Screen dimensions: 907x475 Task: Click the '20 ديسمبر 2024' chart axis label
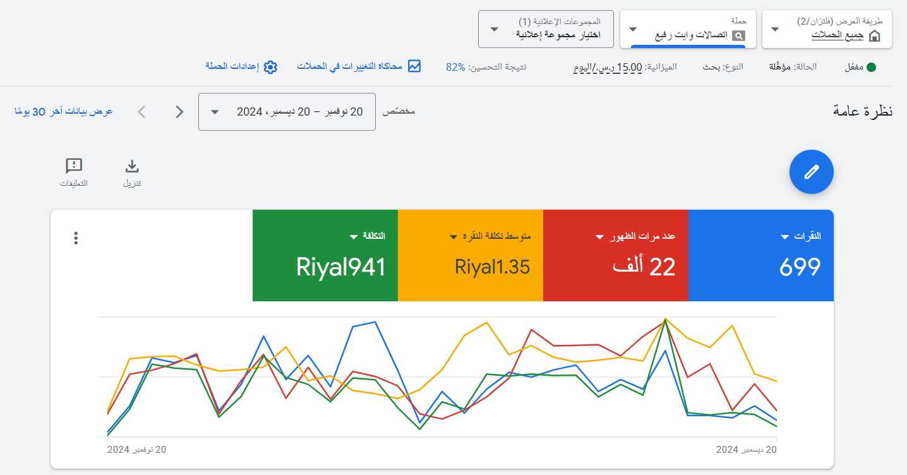pyautogui.click(x=746, y=450)
